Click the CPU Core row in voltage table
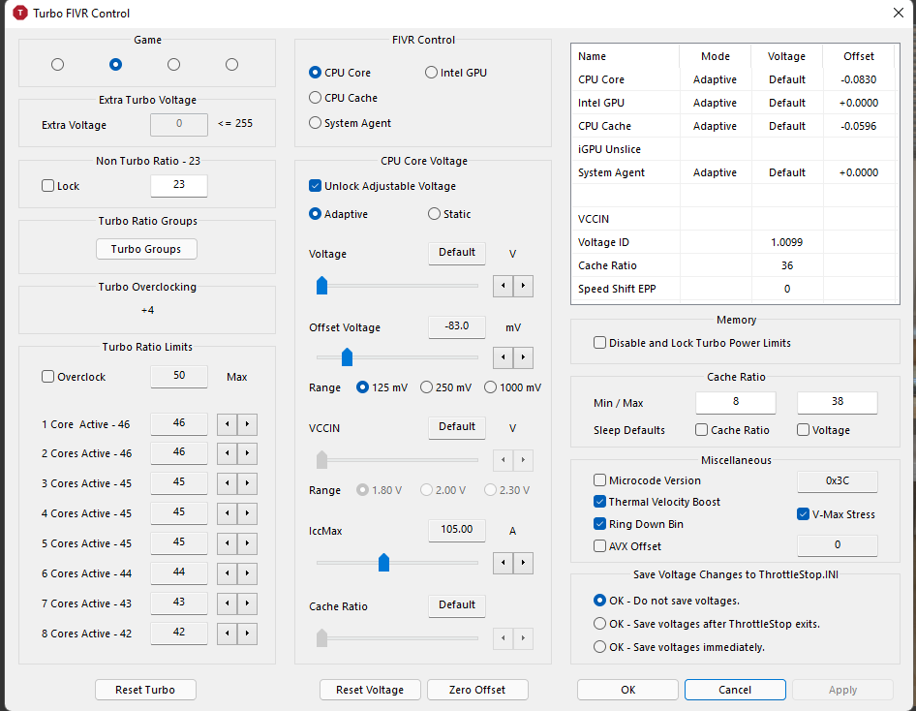Image resolution: width=916 pixels, height=711 pixels. [735, 79]
